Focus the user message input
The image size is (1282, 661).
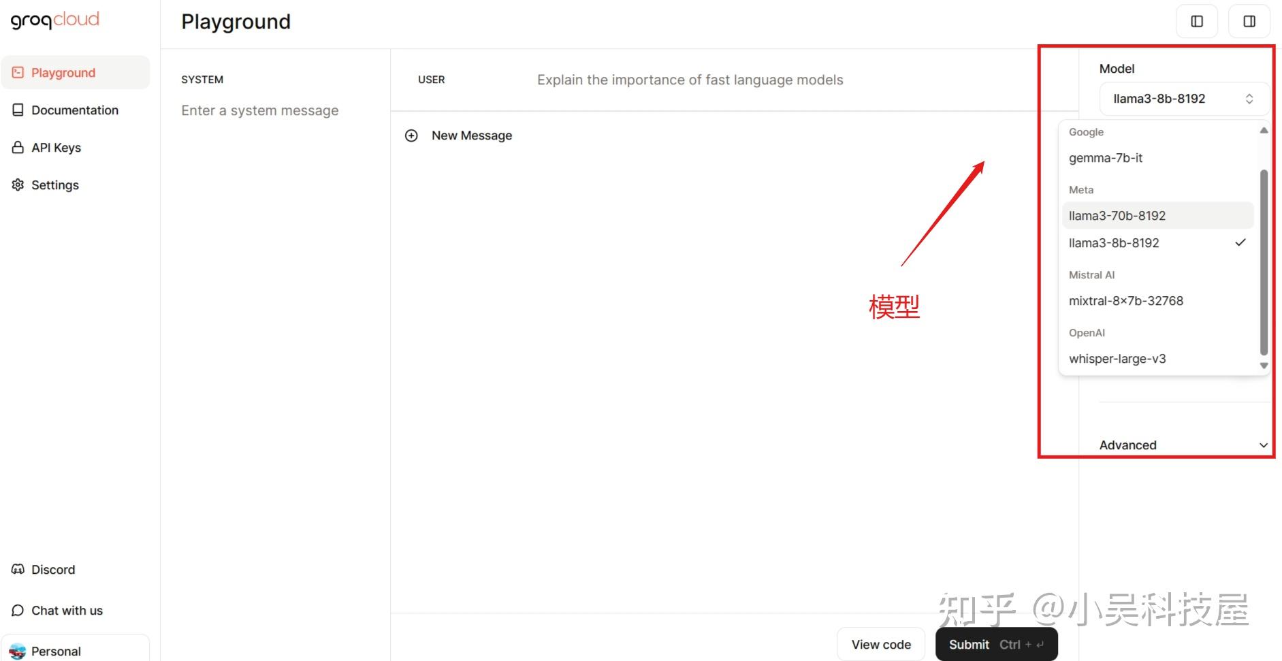tap(690, 80)
